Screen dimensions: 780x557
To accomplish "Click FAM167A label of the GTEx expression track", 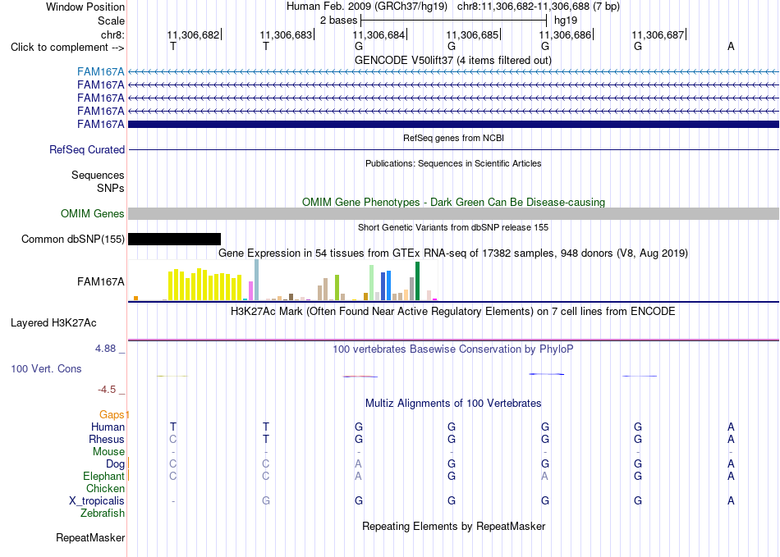I will [100, 281].
